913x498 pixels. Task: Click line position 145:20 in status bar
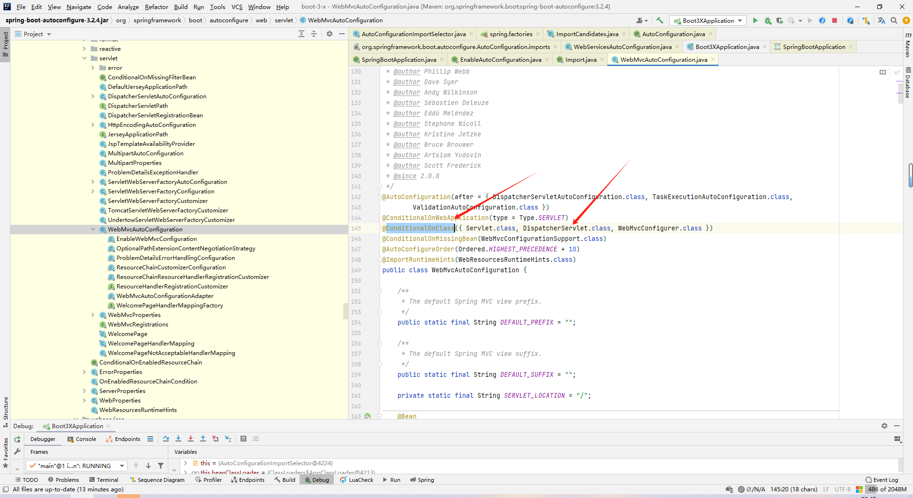click(x=794, y=489)
